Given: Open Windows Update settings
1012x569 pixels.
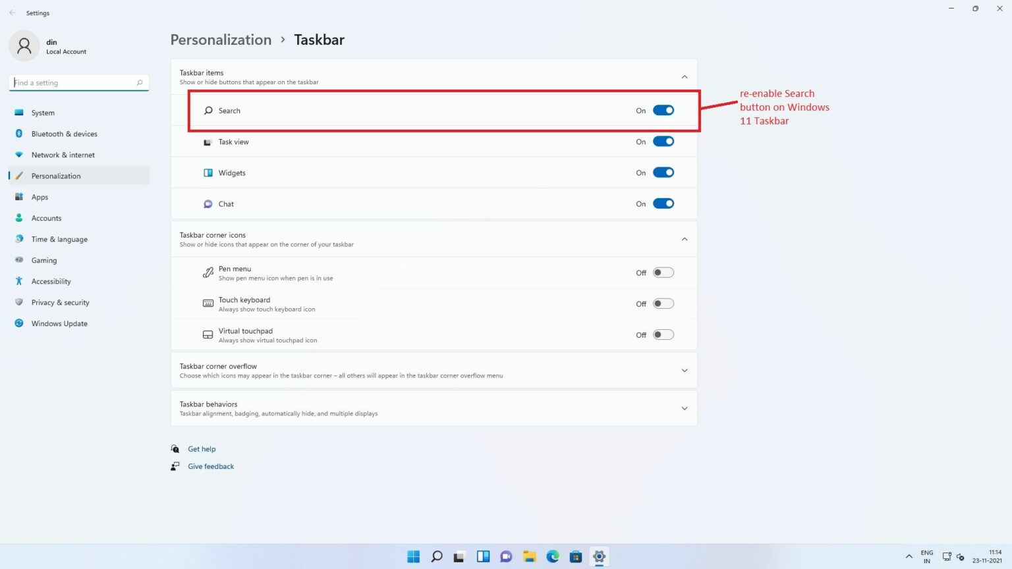Looking at the screenshot, I should pyautogui.click(x=59, y=323).
